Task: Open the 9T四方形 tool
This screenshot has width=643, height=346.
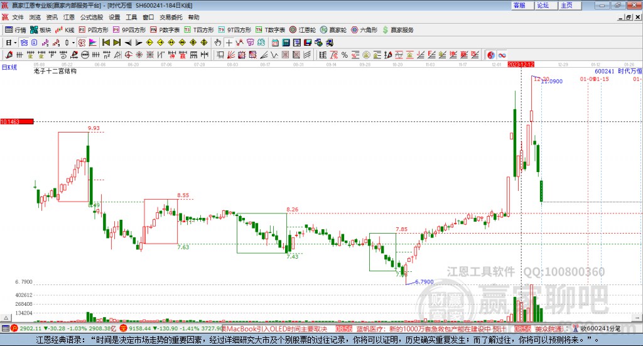Action: [x=235, y=30]
